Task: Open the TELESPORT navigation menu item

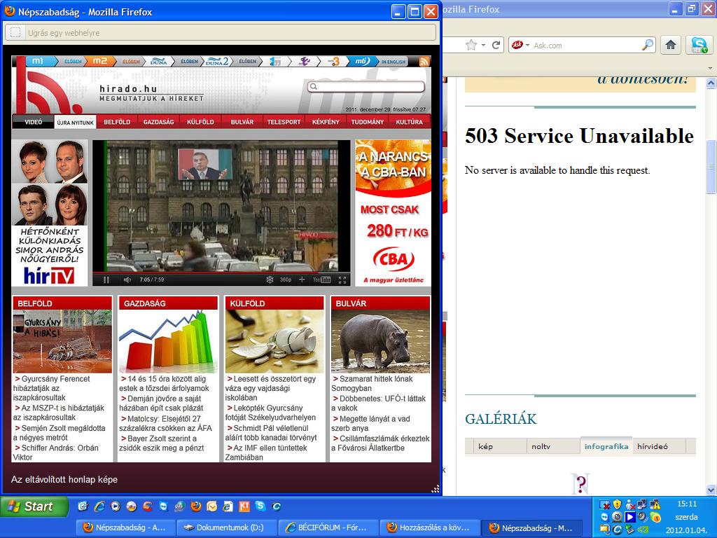Action: click(284, 122)
